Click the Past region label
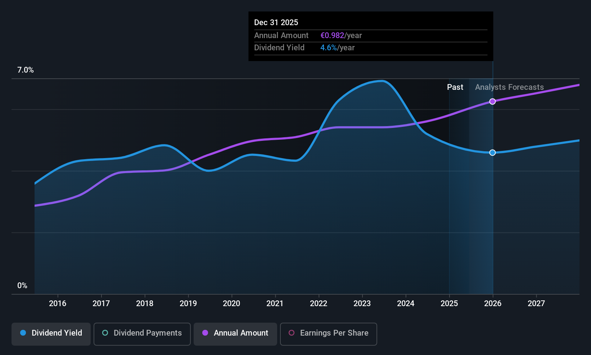 pyautogui.click(x=455, y=87)
